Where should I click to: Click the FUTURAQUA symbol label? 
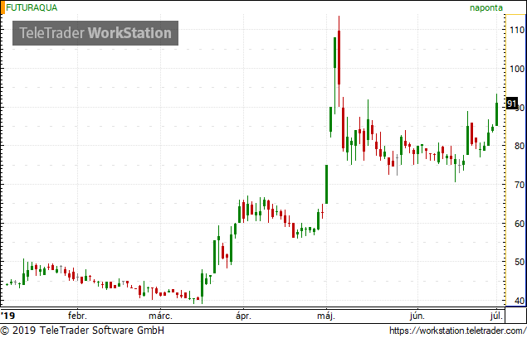(32, 7)
